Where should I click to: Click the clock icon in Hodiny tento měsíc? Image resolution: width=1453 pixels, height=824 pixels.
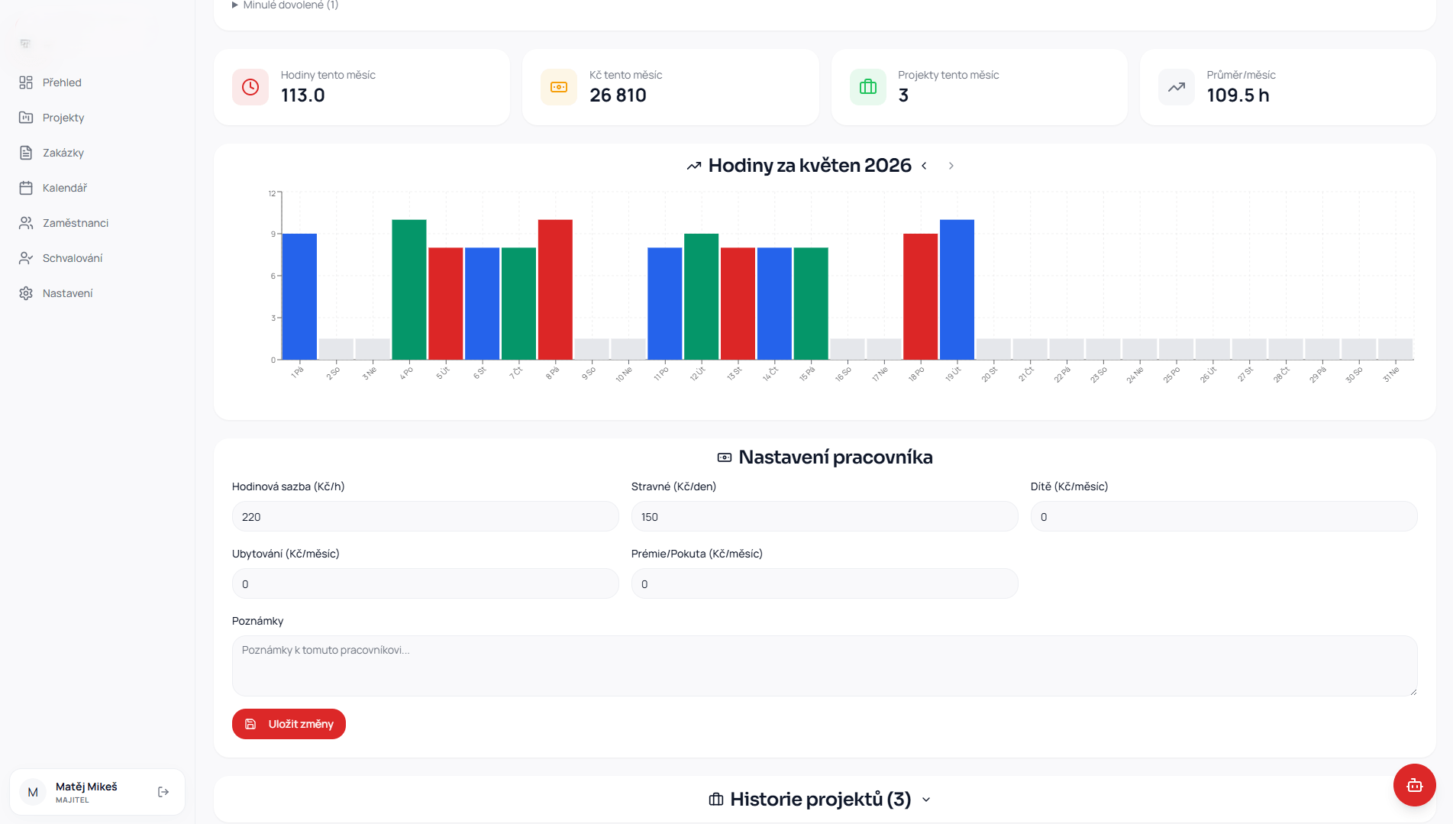point(250,87)
